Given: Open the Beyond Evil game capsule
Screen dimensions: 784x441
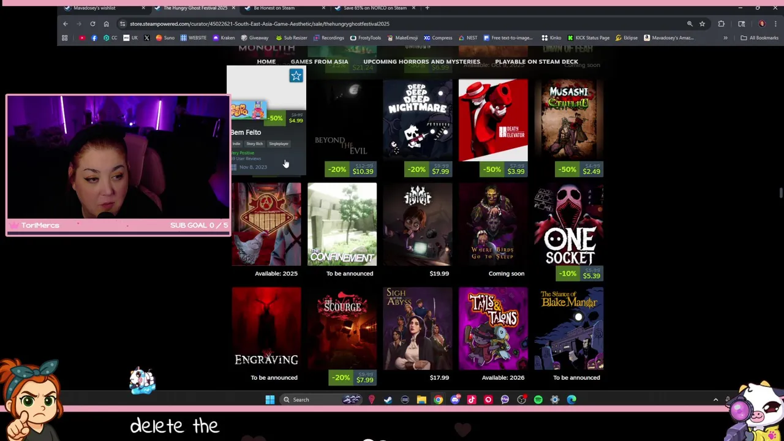Looking at the screenshot, I should (x=342, y=120).
